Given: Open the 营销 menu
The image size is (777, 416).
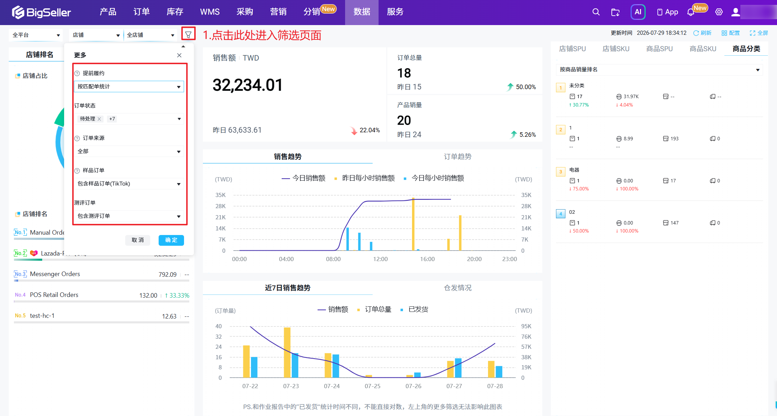Looking at the screenshot, I should click(278, 12).
